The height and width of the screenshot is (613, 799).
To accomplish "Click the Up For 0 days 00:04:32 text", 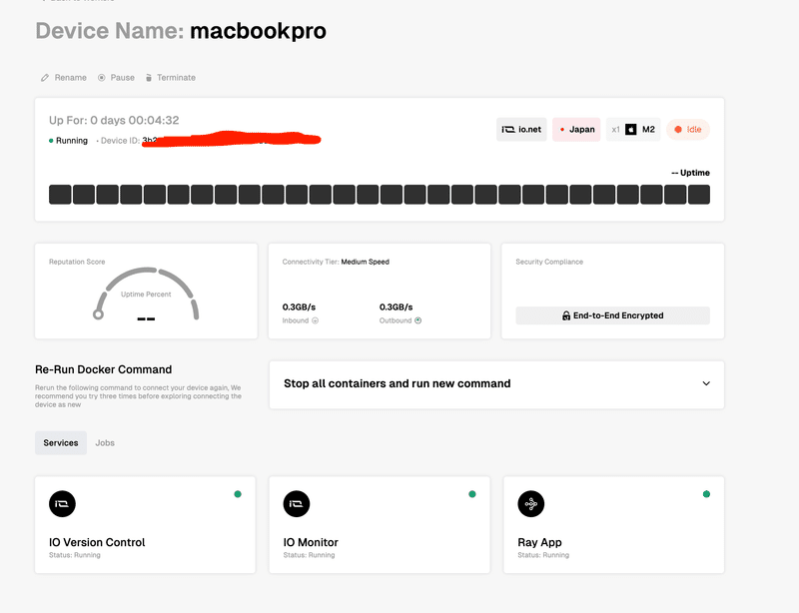I will tap(114, 120).
